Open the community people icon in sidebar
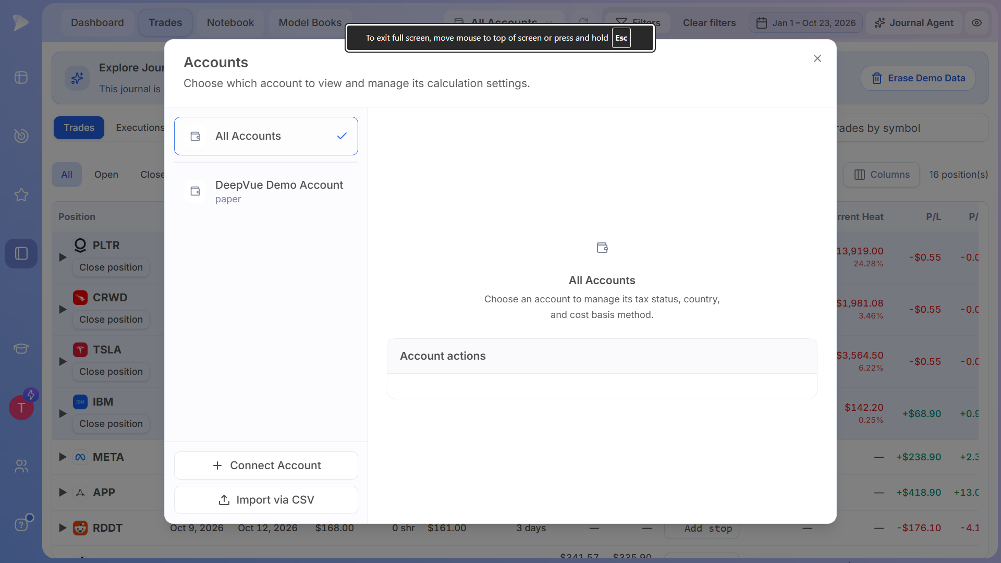The image size is (1001, 563). 21,466
